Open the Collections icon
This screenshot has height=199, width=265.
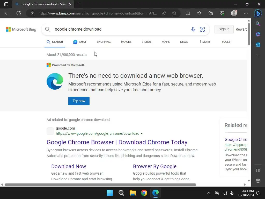coord(211,13)
